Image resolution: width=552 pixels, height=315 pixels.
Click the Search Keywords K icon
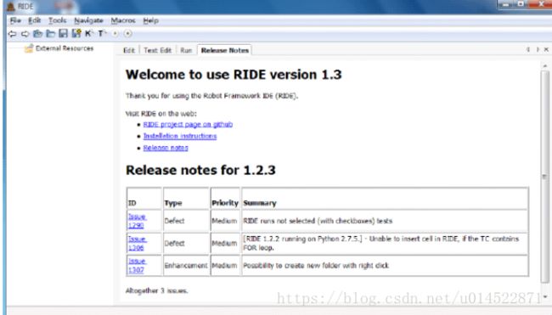[x=88, y=33]
